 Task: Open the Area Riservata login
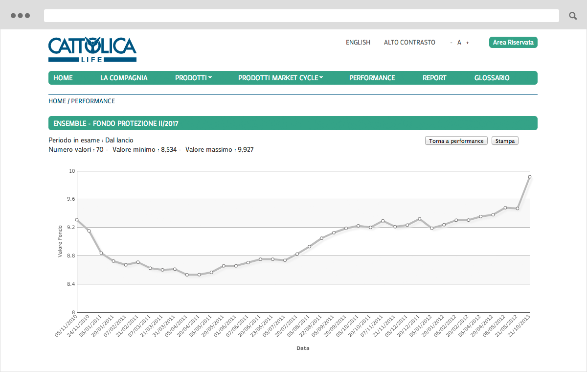(513, 43)
